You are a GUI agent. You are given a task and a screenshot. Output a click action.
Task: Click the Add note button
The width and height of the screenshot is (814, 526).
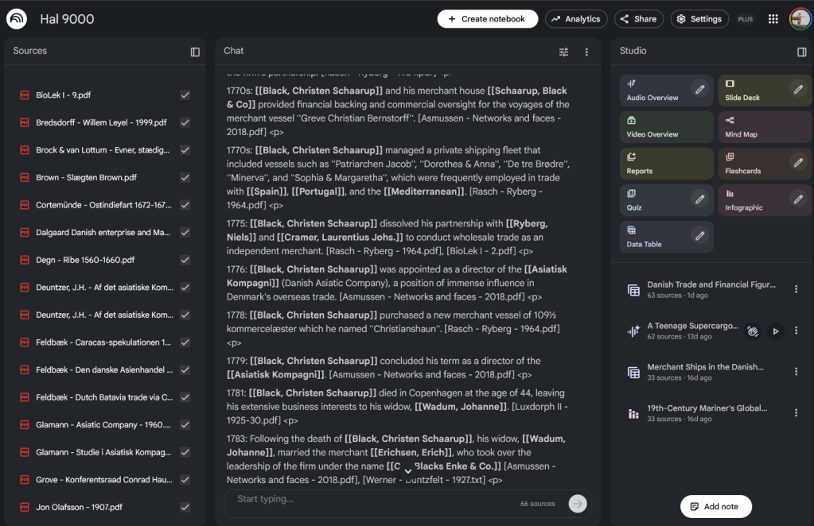715,506
